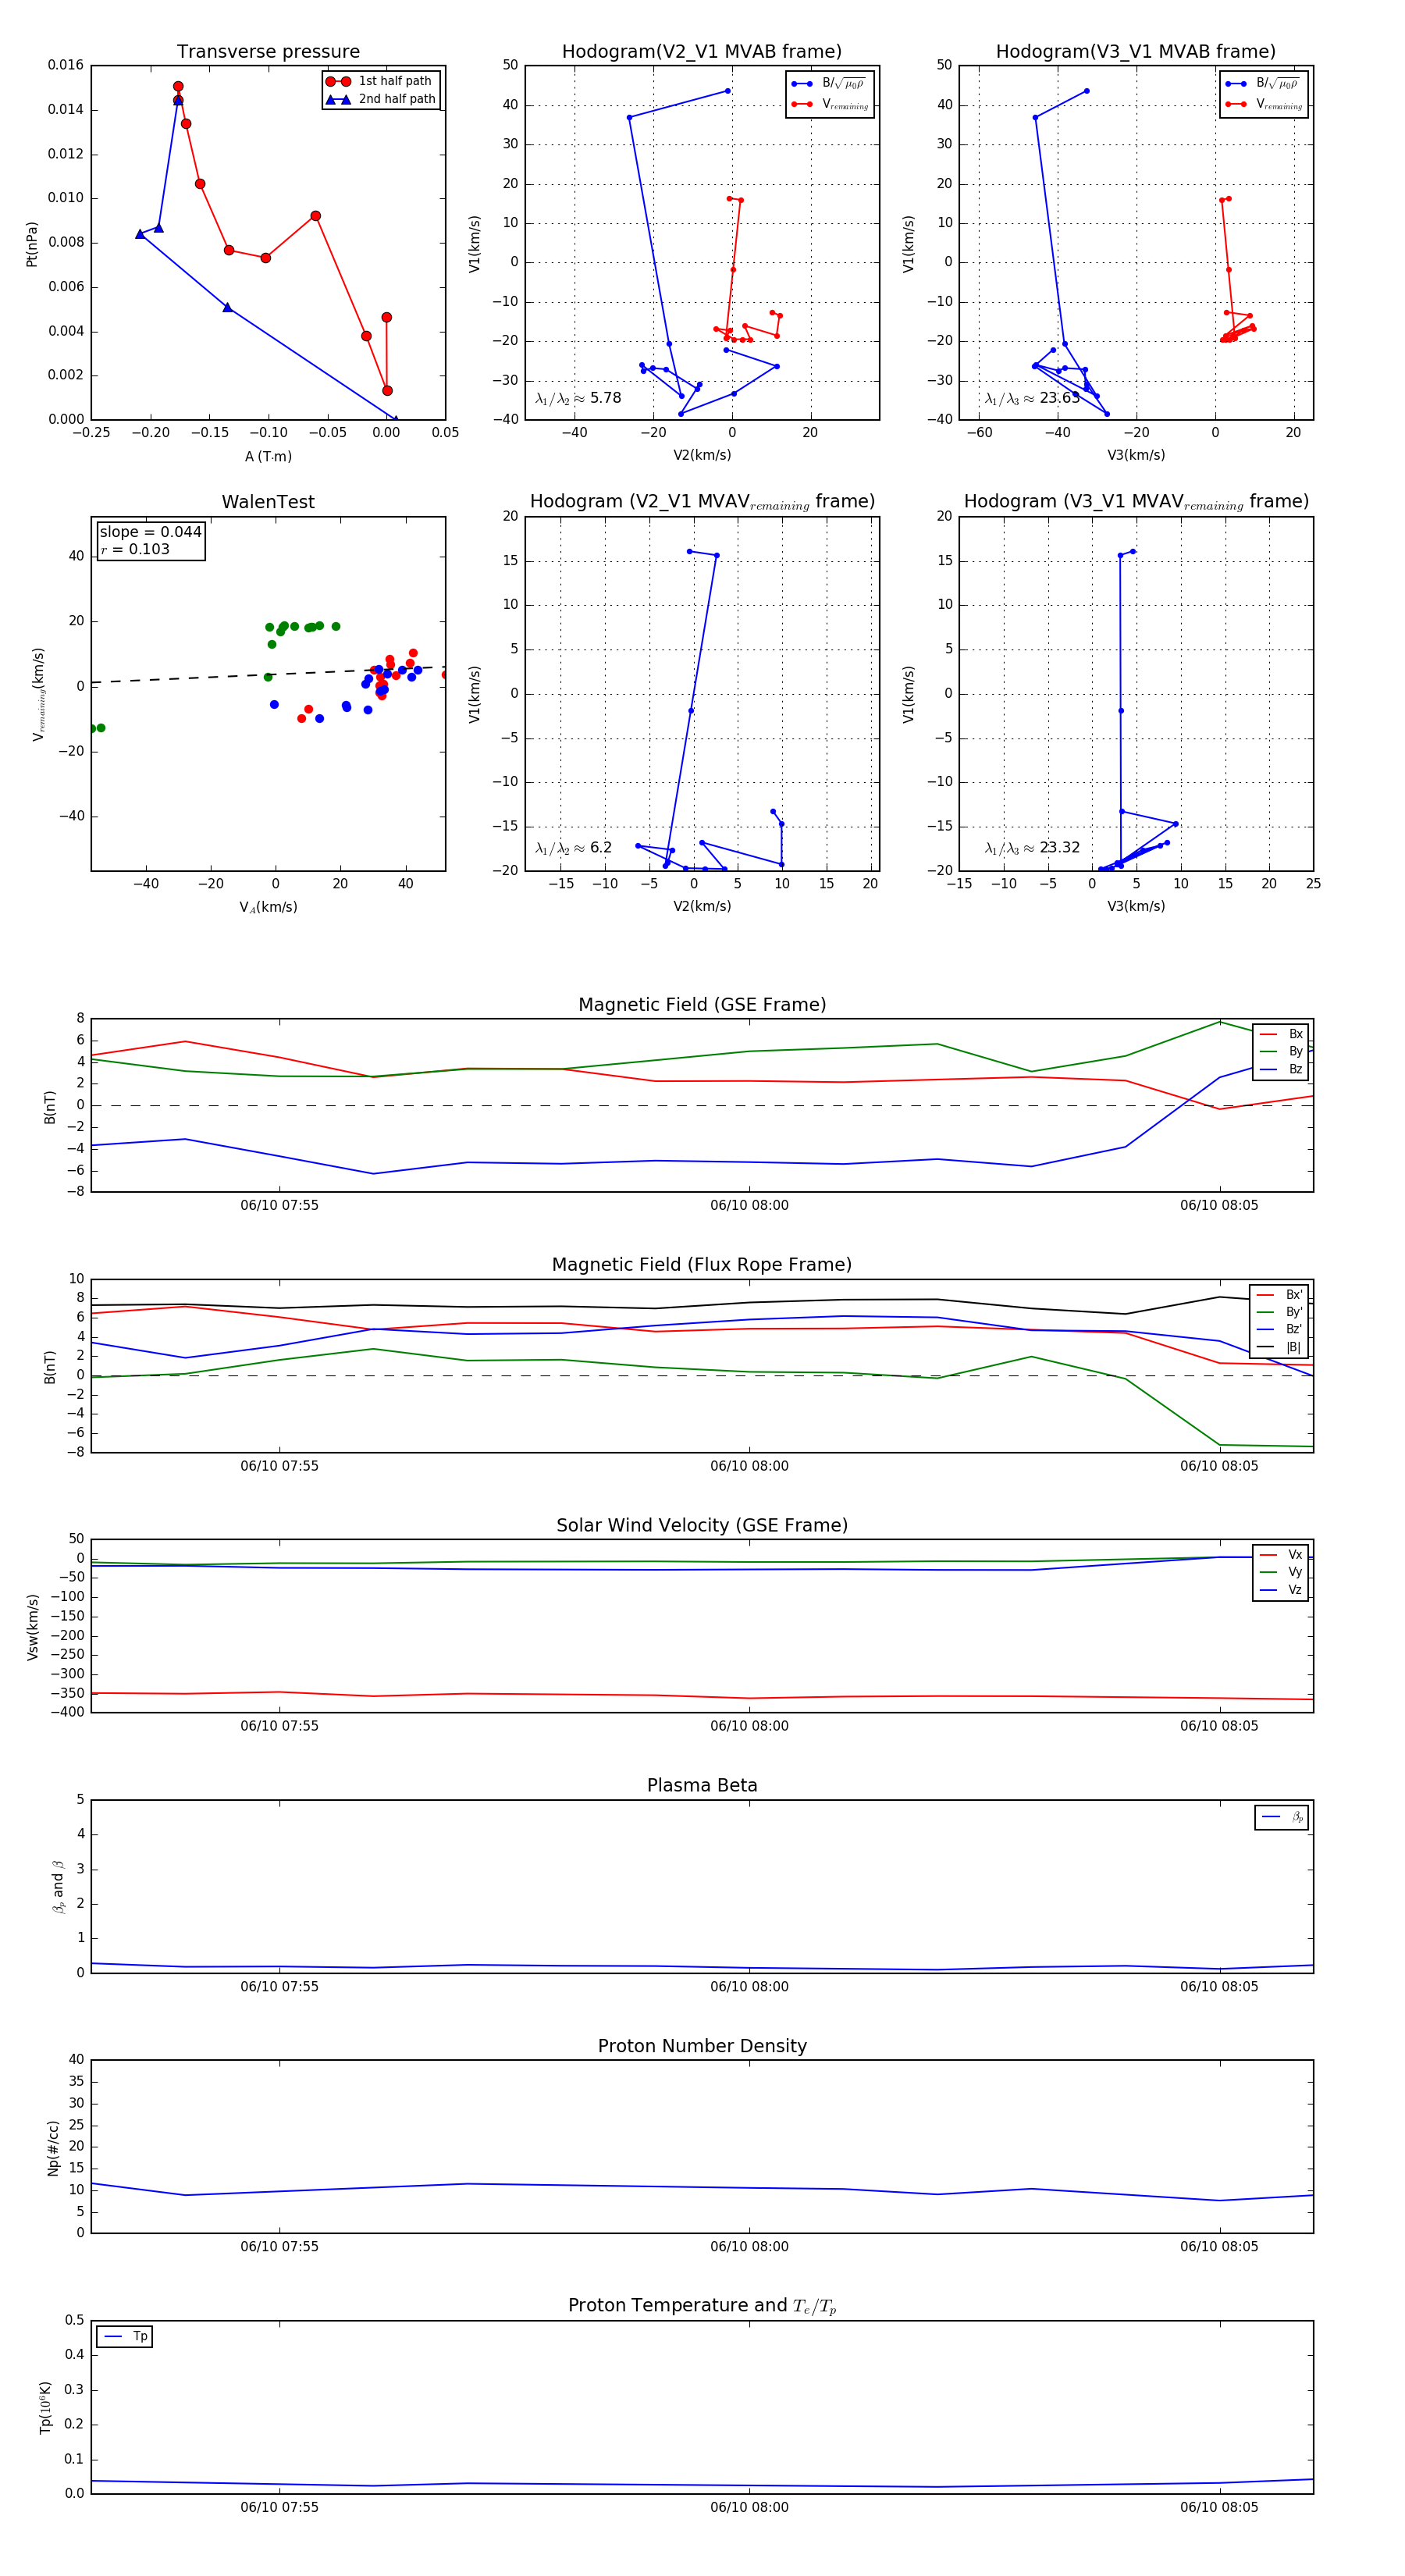The height and width of the screenshot is (2576, 1405).
Task: Click the eigenvalue ratio text "23.63"
Action: coord(1059,398)
